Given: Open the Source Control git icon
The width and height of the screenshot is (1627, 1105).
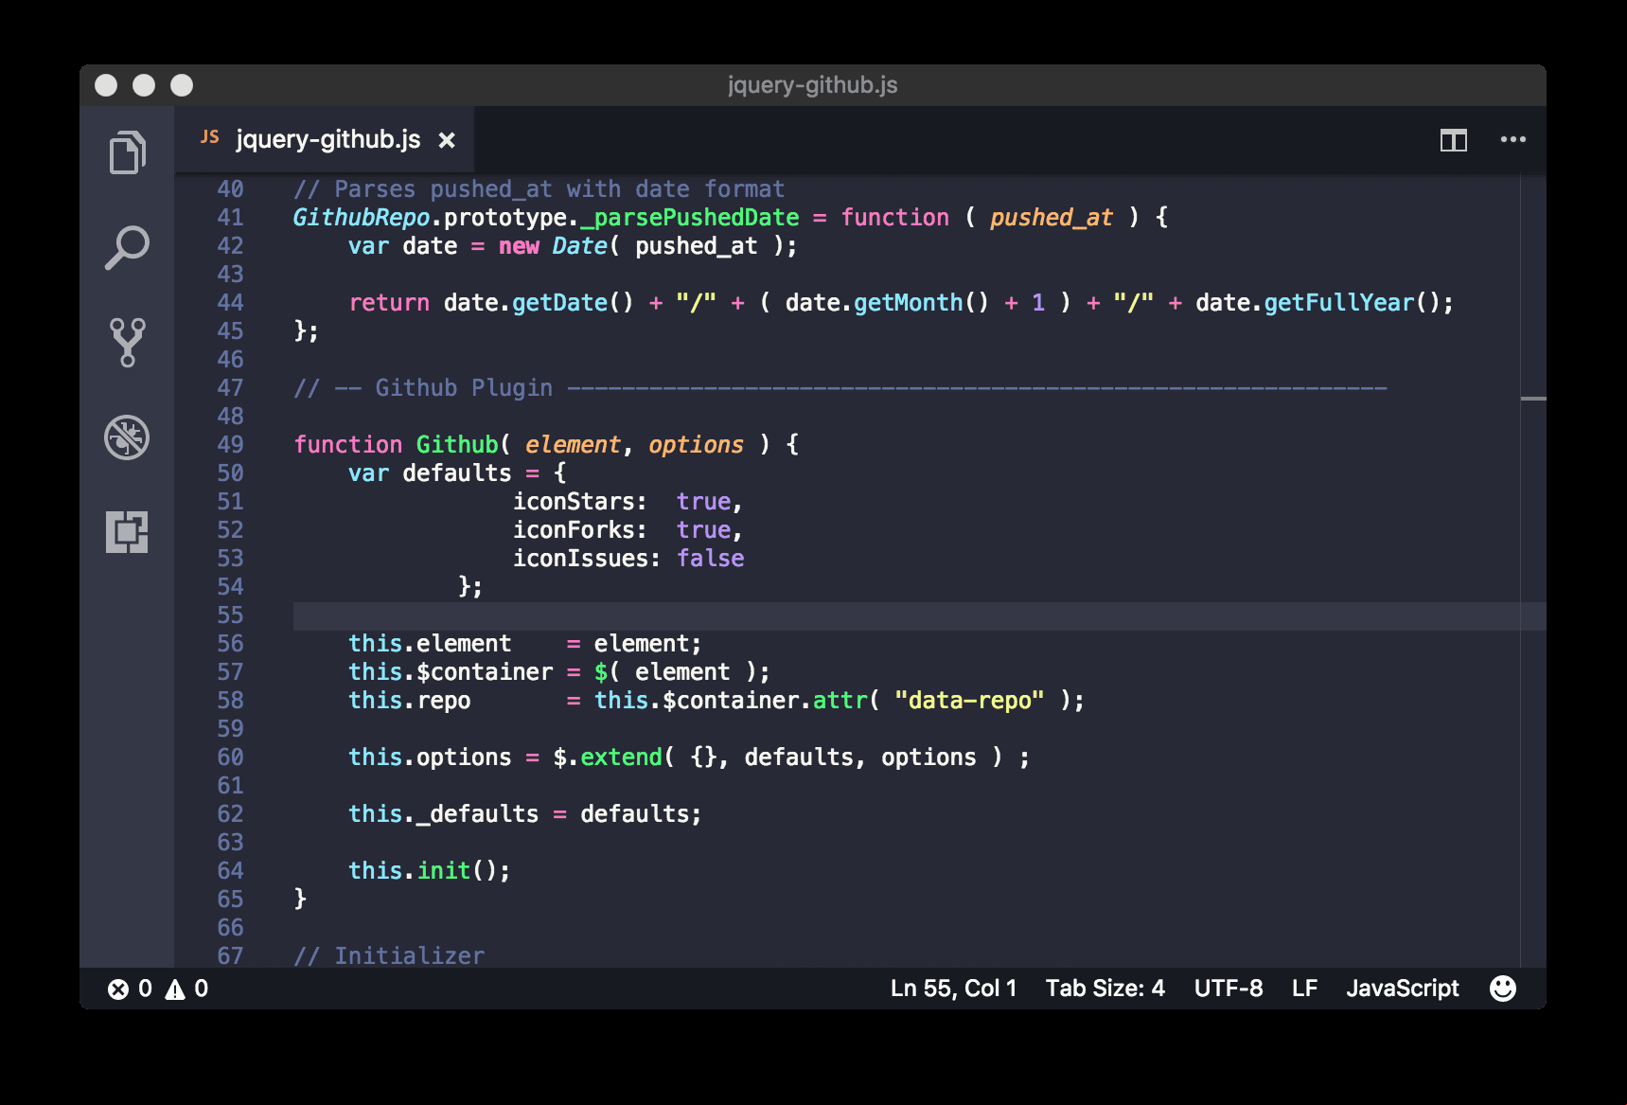Looking at the screenshot, I should tap(127, 342).
